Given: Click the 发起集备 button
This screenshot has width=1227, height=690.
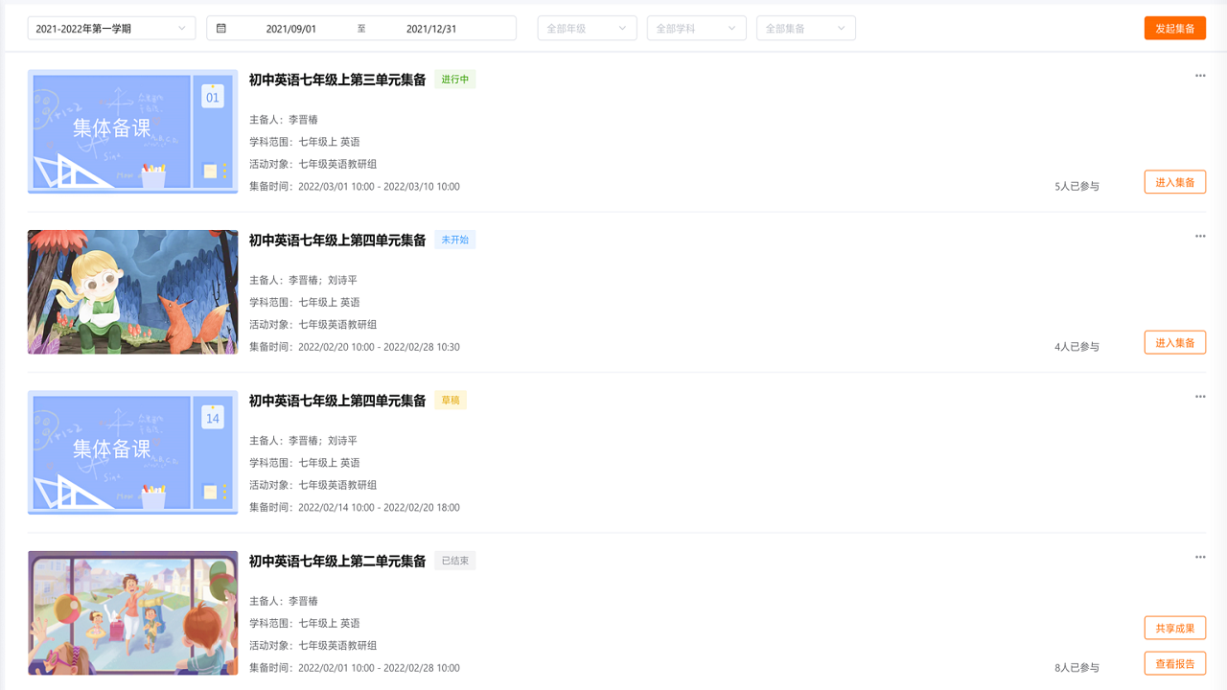Looking at the screenshot, I should (1174, 28).
